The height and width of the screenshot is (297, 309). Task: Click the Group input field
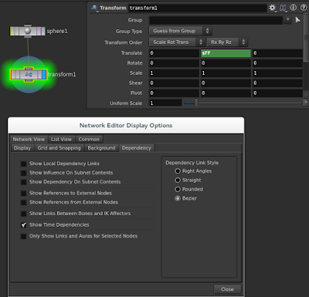pos(216,20)
